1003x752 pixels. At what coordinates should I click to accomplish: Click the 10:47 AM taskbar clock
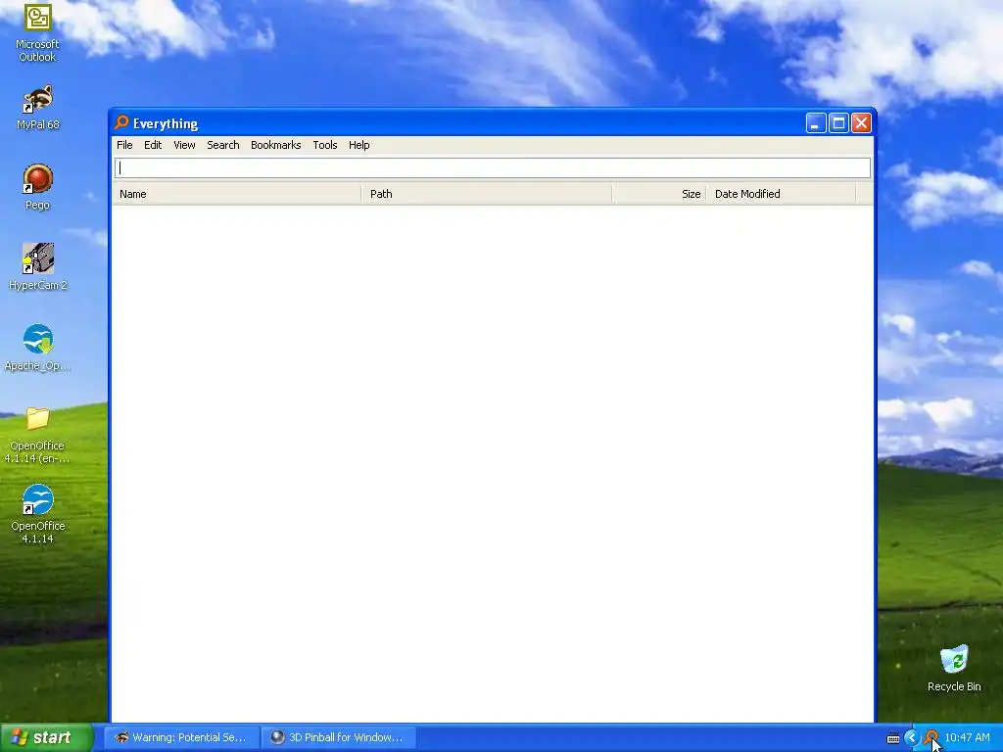967,738
